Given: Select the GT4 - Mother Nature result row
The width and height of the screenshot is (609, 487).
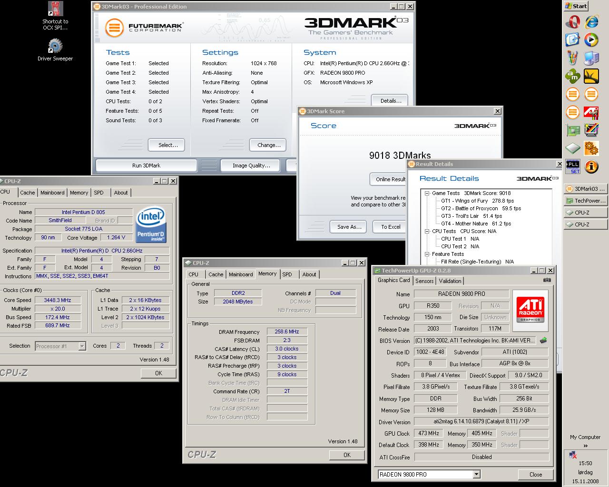Looking at the screenshot, I should [x=476, y=224].
